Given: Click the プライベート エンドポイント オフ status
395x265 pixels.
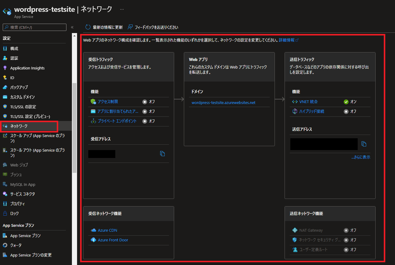Looking at the screenshot, I should click(x=149, y=121).
